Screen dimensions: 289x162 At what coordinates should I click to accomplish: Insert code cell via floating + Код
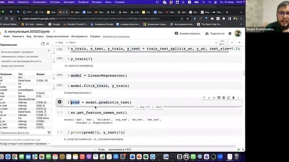click(x=140, y=107)
